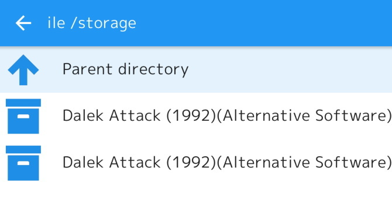Click the Parent directory up-arrow icon
This screenshot has height=224, width=392.
point(23,70)
